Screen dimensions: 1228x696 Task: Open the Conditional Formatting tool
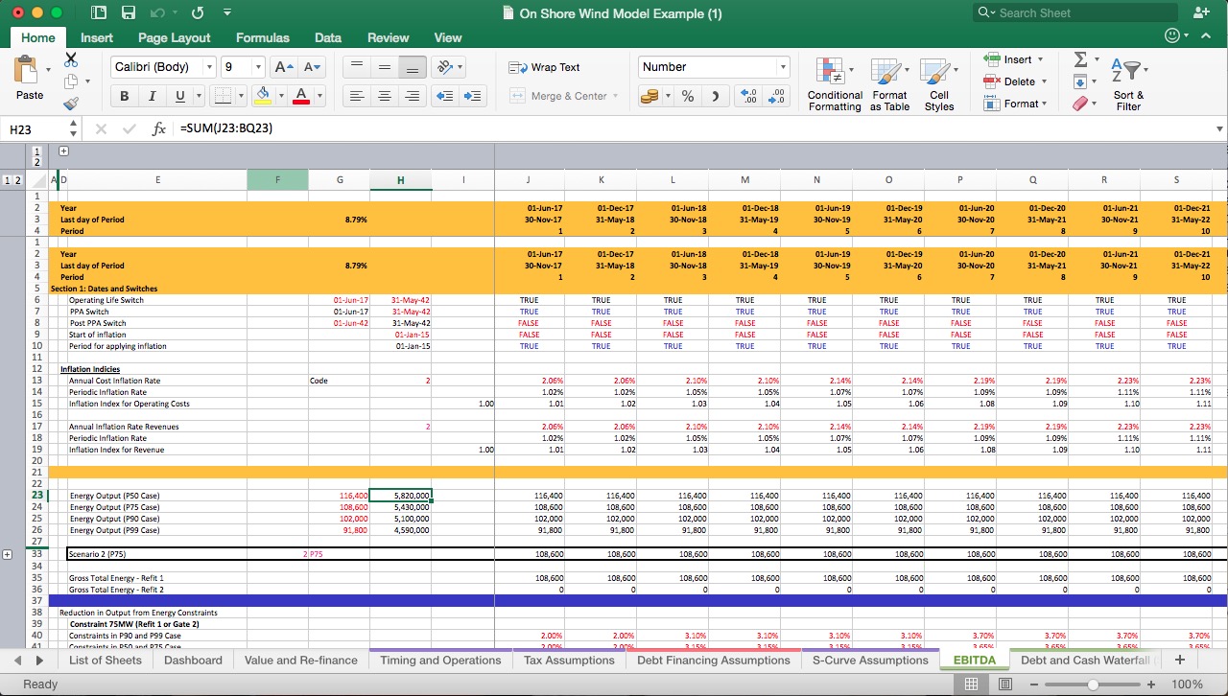834,83
